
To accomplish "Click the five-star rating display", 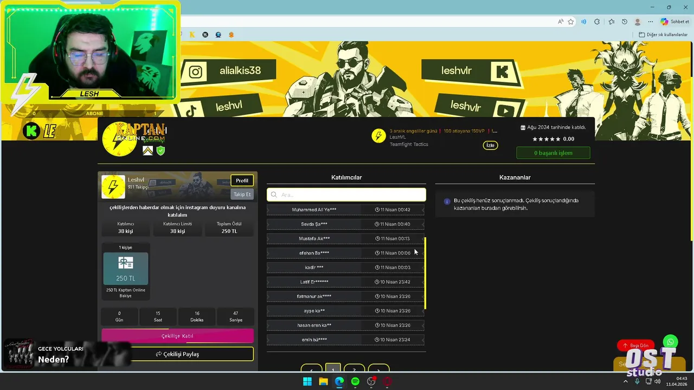I will pyautogui.click(x=546, y=139).
